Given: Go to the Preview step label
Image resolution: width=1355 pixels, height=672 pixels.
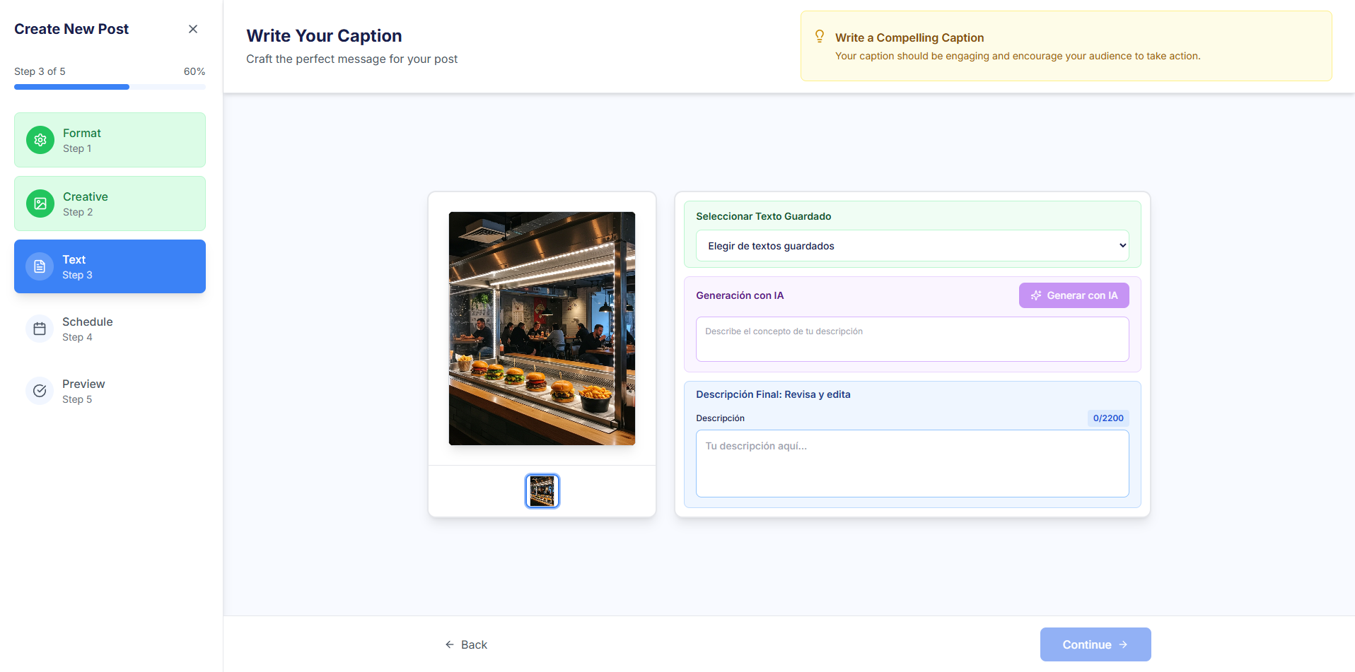Looking at the screenshot, I should click(x=83, y=384).
